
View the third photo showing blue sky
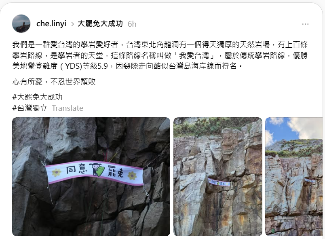coord(294,177)
